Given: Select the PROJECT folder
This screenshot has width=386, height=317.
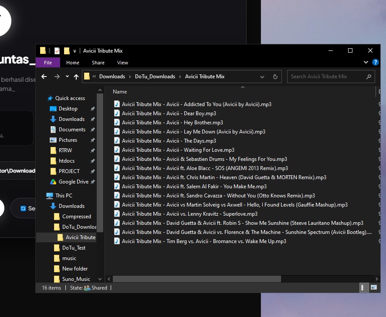Looking at the screenshot, I should [69, 171].
